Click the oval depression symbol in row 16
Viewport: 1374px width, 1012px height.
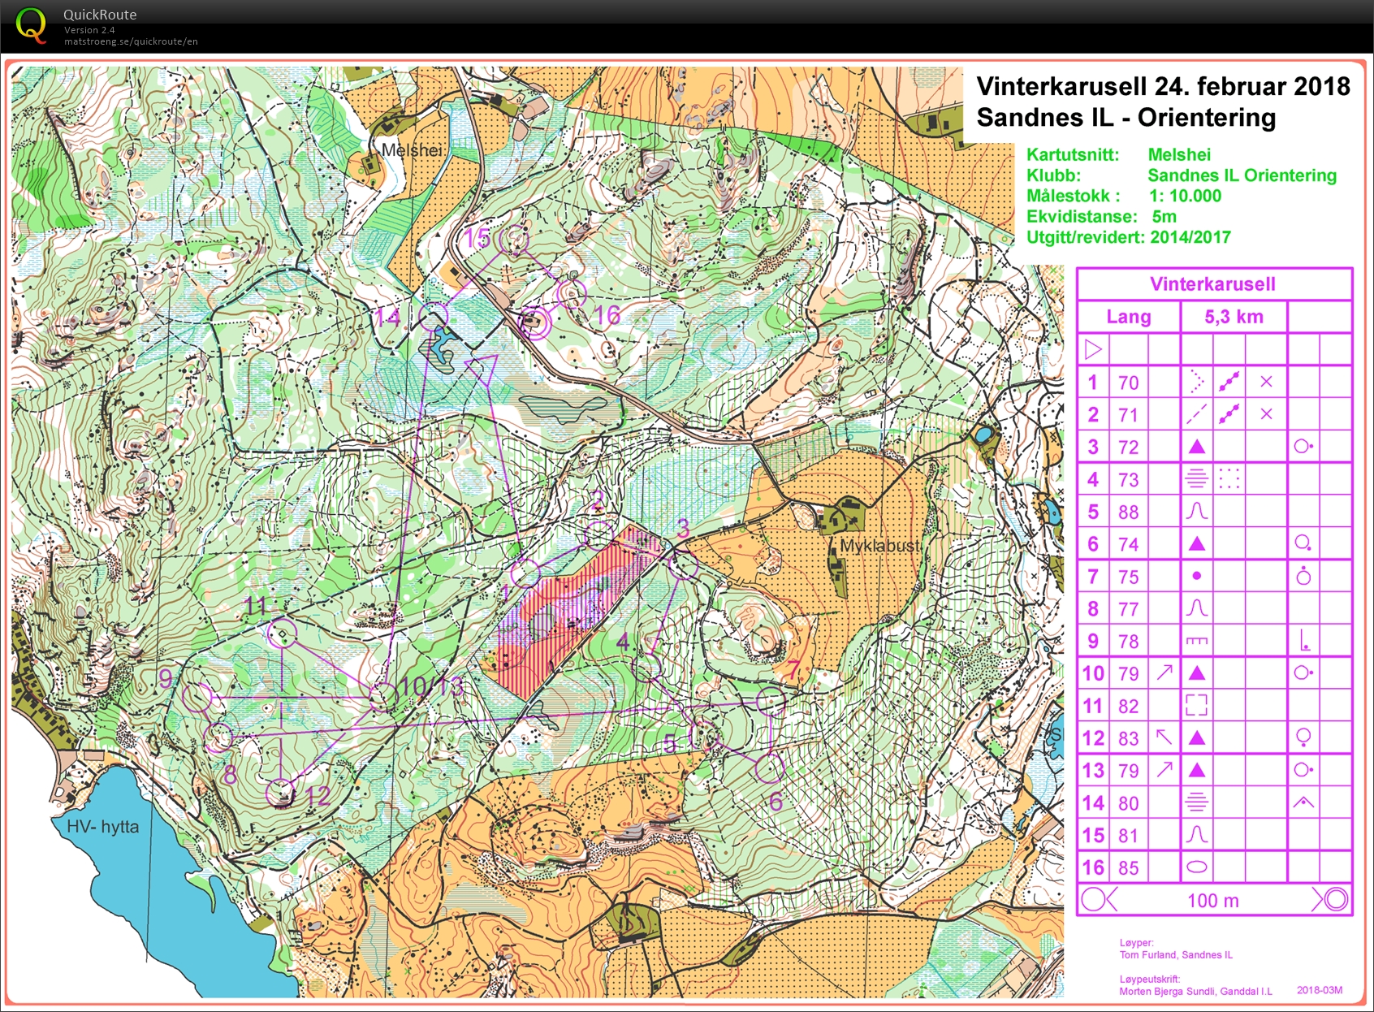pos(1196,867)
